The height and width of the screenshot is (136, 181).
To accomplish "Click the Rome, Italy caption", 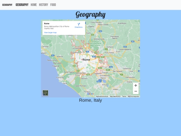I will pyautogui.click(x=90, y=100).
